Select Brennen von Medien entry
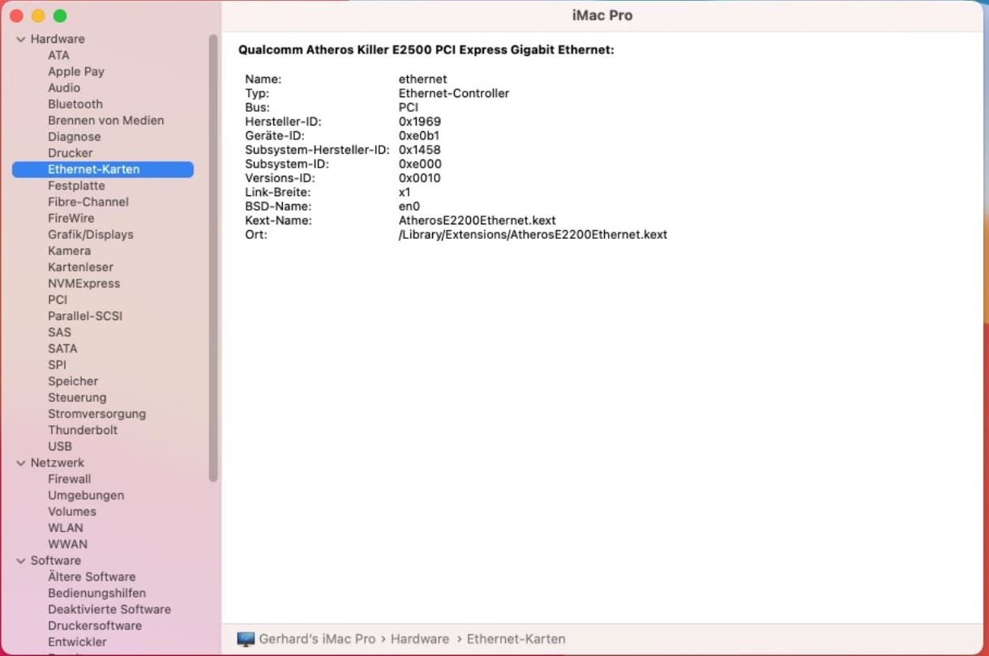 coord(106,120)
